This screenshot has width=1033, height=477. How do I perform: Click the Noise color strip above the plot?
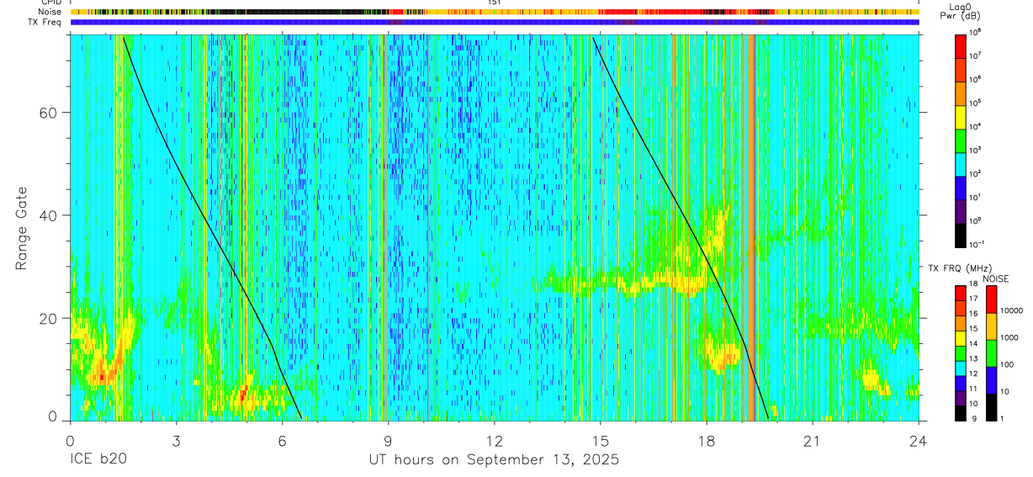click(495, 13)
